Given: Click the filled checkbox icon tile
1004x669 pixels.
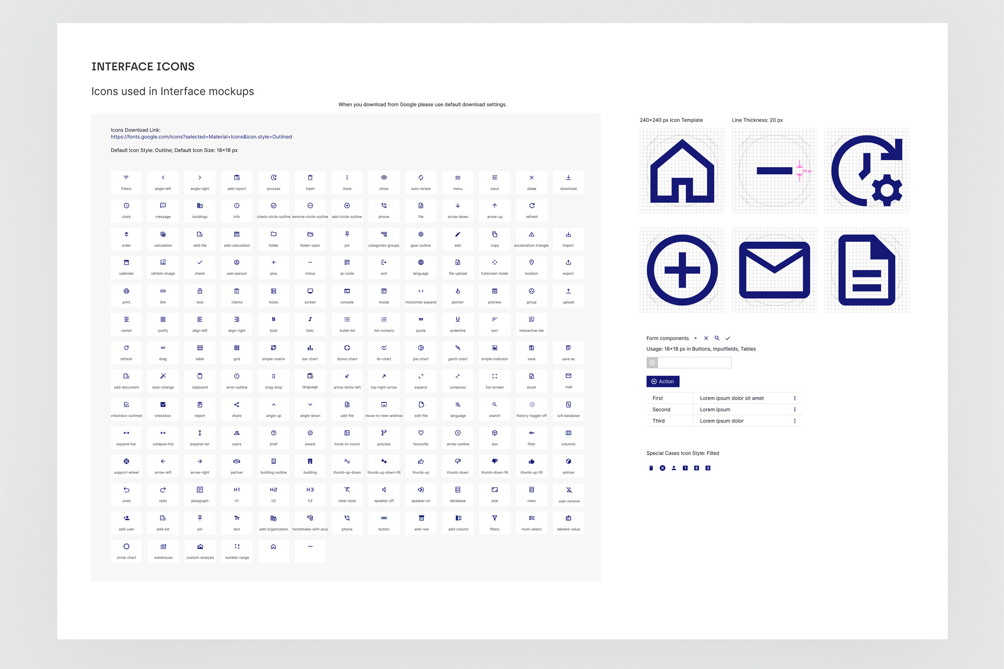Looking at the screenshot, I should tap(163, 409).
